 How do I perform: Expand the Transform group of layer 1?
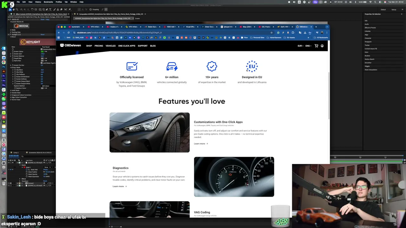[20, 181]
